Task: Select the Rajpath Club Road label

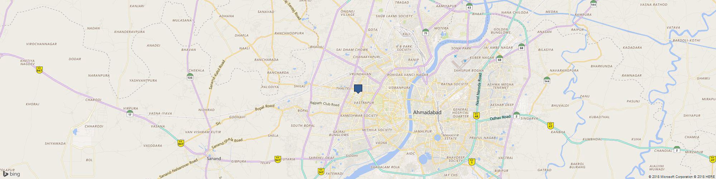Action: 324,104
